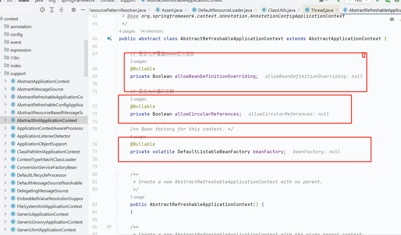Open the Test run configuration dropdown

[358, 1]
